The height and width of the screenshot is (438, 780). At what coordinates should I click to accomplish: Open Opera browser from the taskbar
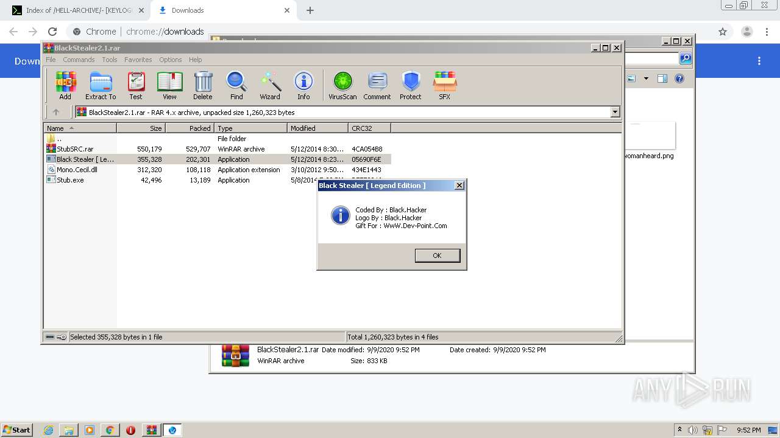coord(130,430)
